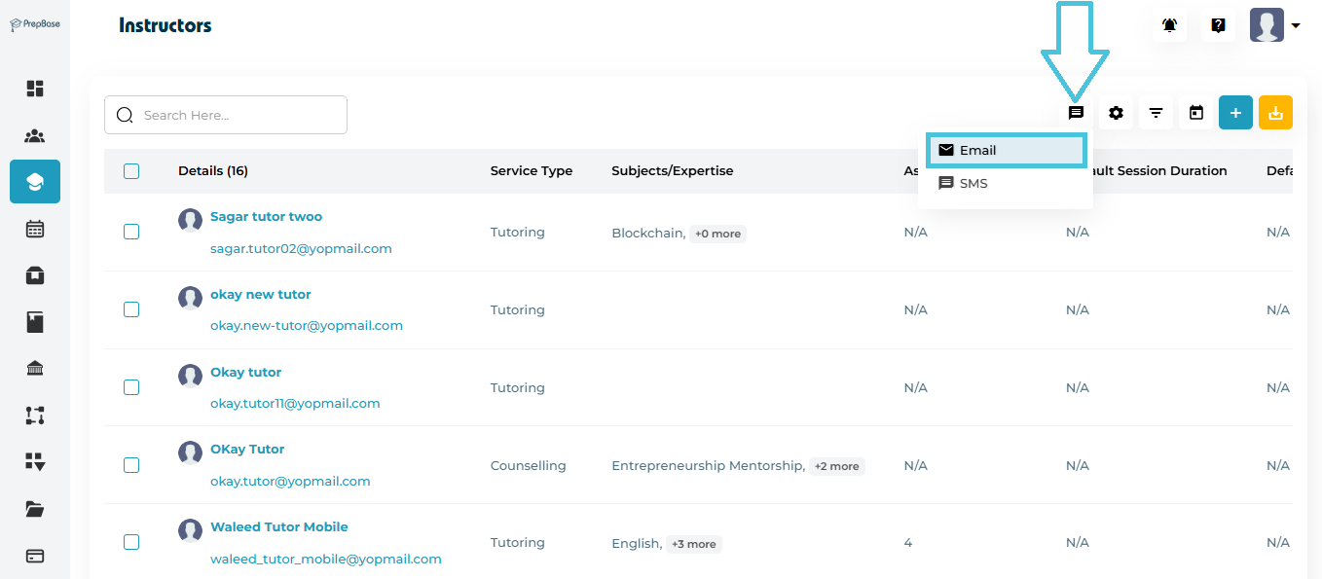Viewport: 1322px width, 579px height.
Task: Open the okay new tutor profile link
Action: pos(260,294)
